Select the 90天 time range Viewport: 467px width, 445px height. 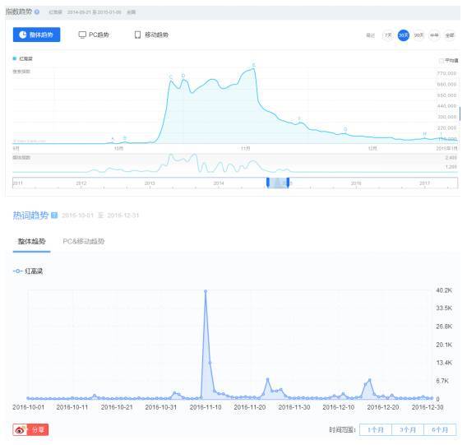pyautogui.click(x=418, y=35)
